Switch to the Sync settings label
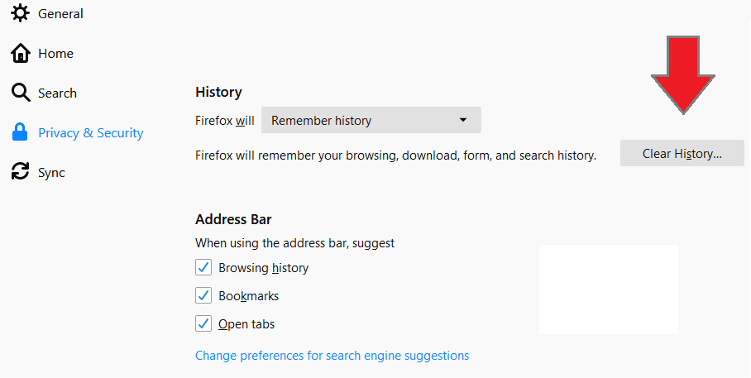 coord(51,173)
